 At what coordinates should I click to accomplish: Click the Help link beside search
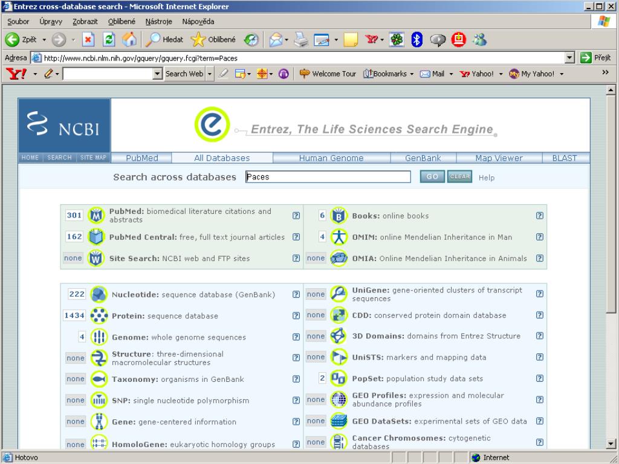point(487,178)
